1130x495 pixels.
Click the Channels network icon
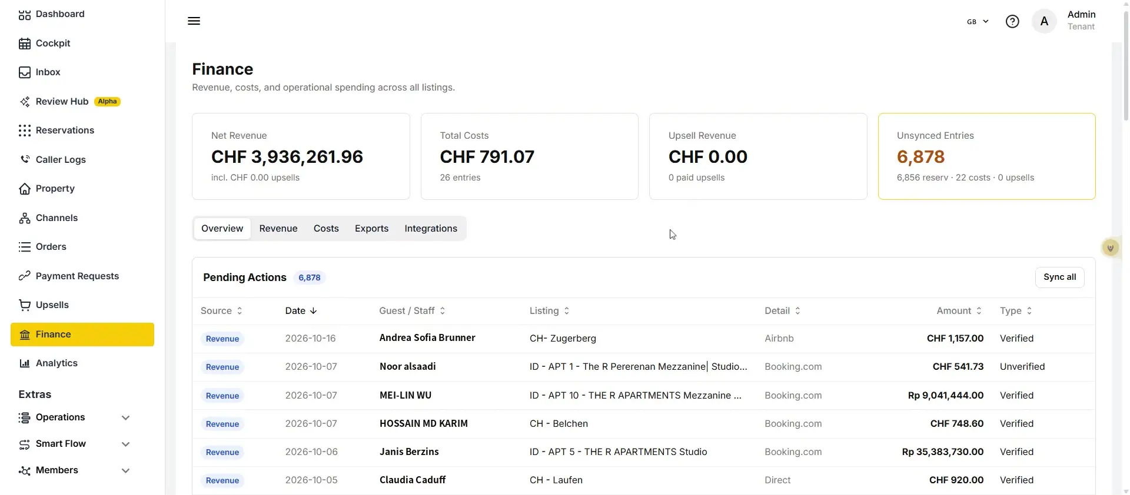point(24,218)
